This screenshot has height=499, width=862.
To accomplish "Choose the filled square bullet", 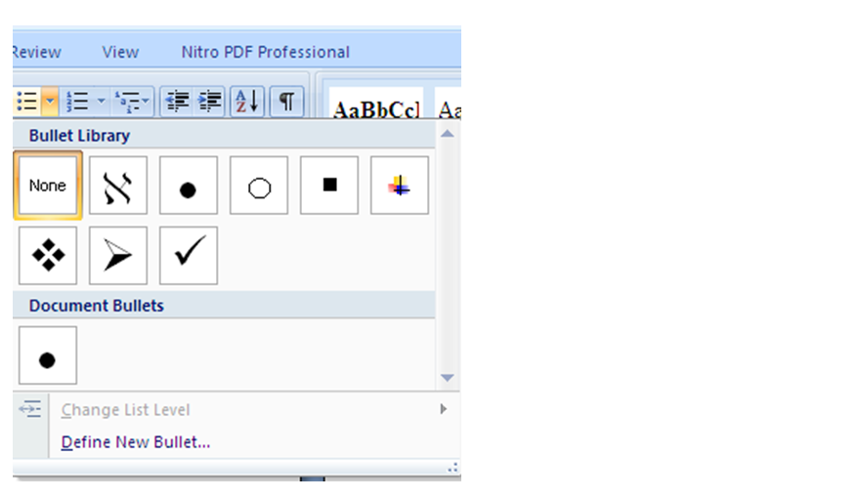I will tap(329, 186).
